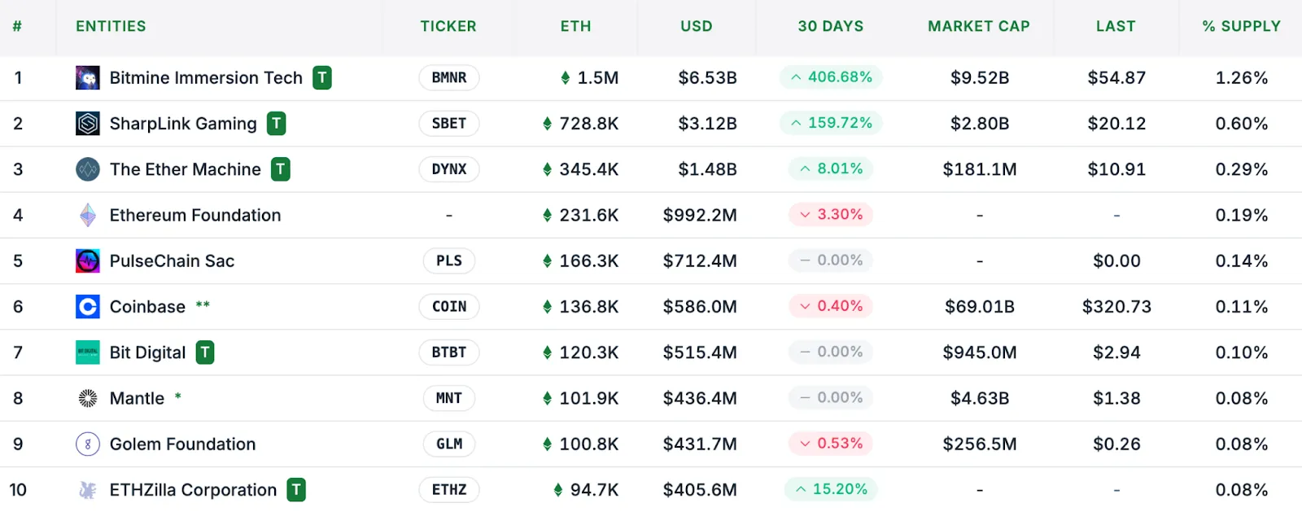Screen dimensions: 1302x512
Task: Open the Ethereum Foundation diamond logo
Action: coord(87,215)
